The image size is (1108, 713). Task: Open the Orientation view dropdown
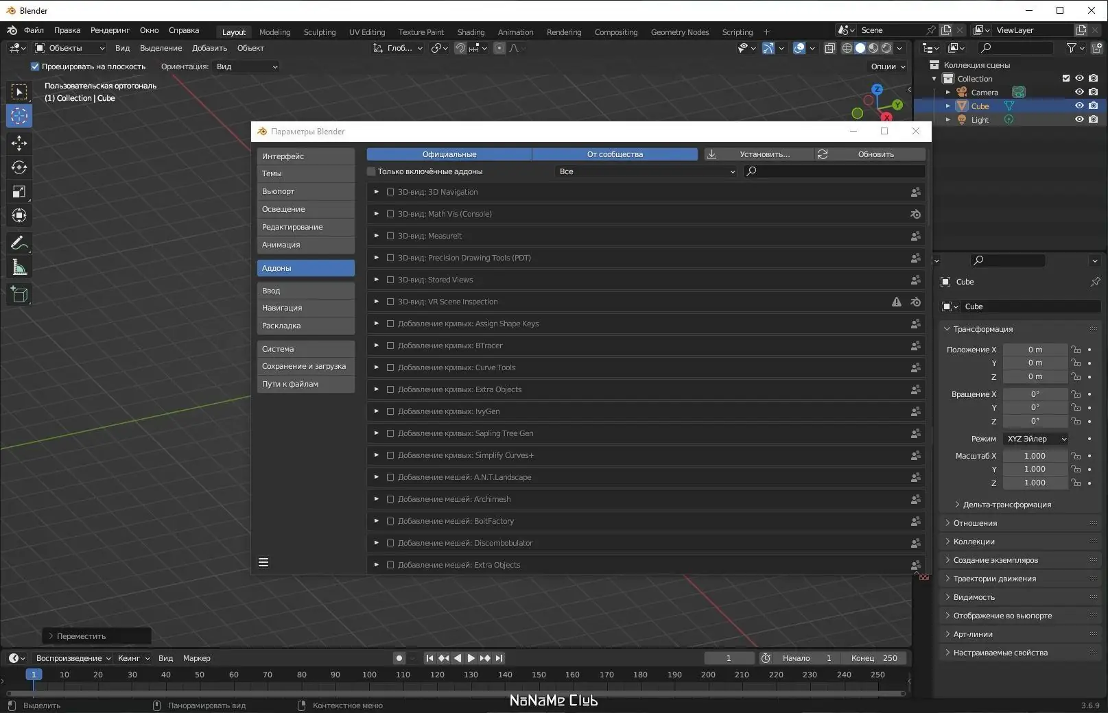247,67
